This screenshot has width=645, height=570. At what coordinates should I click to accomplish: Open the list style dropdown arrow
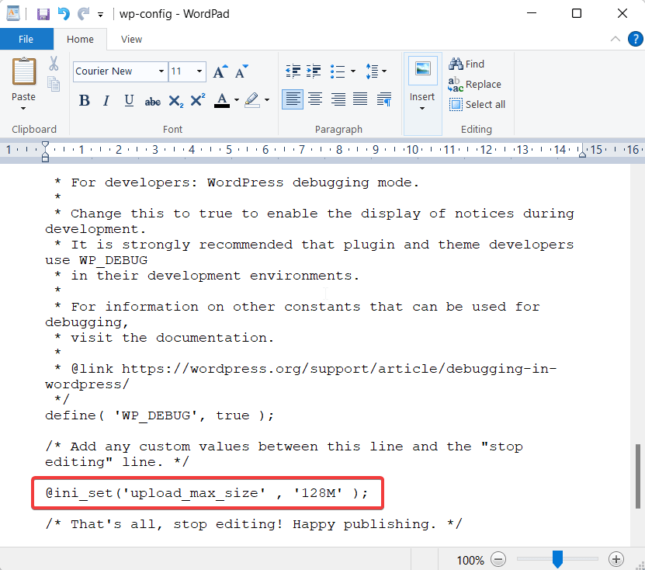(353, 71)
